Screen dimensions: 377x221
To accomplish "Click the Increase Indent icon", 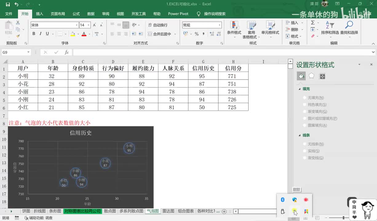I will pyautogui.click(x=141, y=34).
